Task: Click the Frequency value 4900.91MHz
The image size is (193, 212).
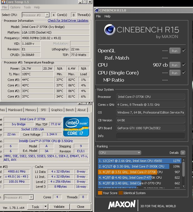Action: 55,38
